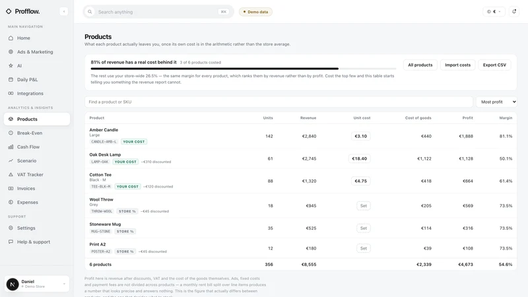Click the Daily P&L calendar icon
The image size is (528, 297).
[11, 79]
